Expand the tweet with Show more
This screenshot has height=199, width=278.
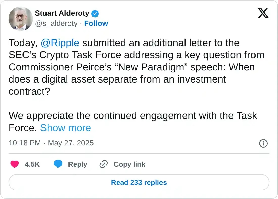tap(65, 128)
